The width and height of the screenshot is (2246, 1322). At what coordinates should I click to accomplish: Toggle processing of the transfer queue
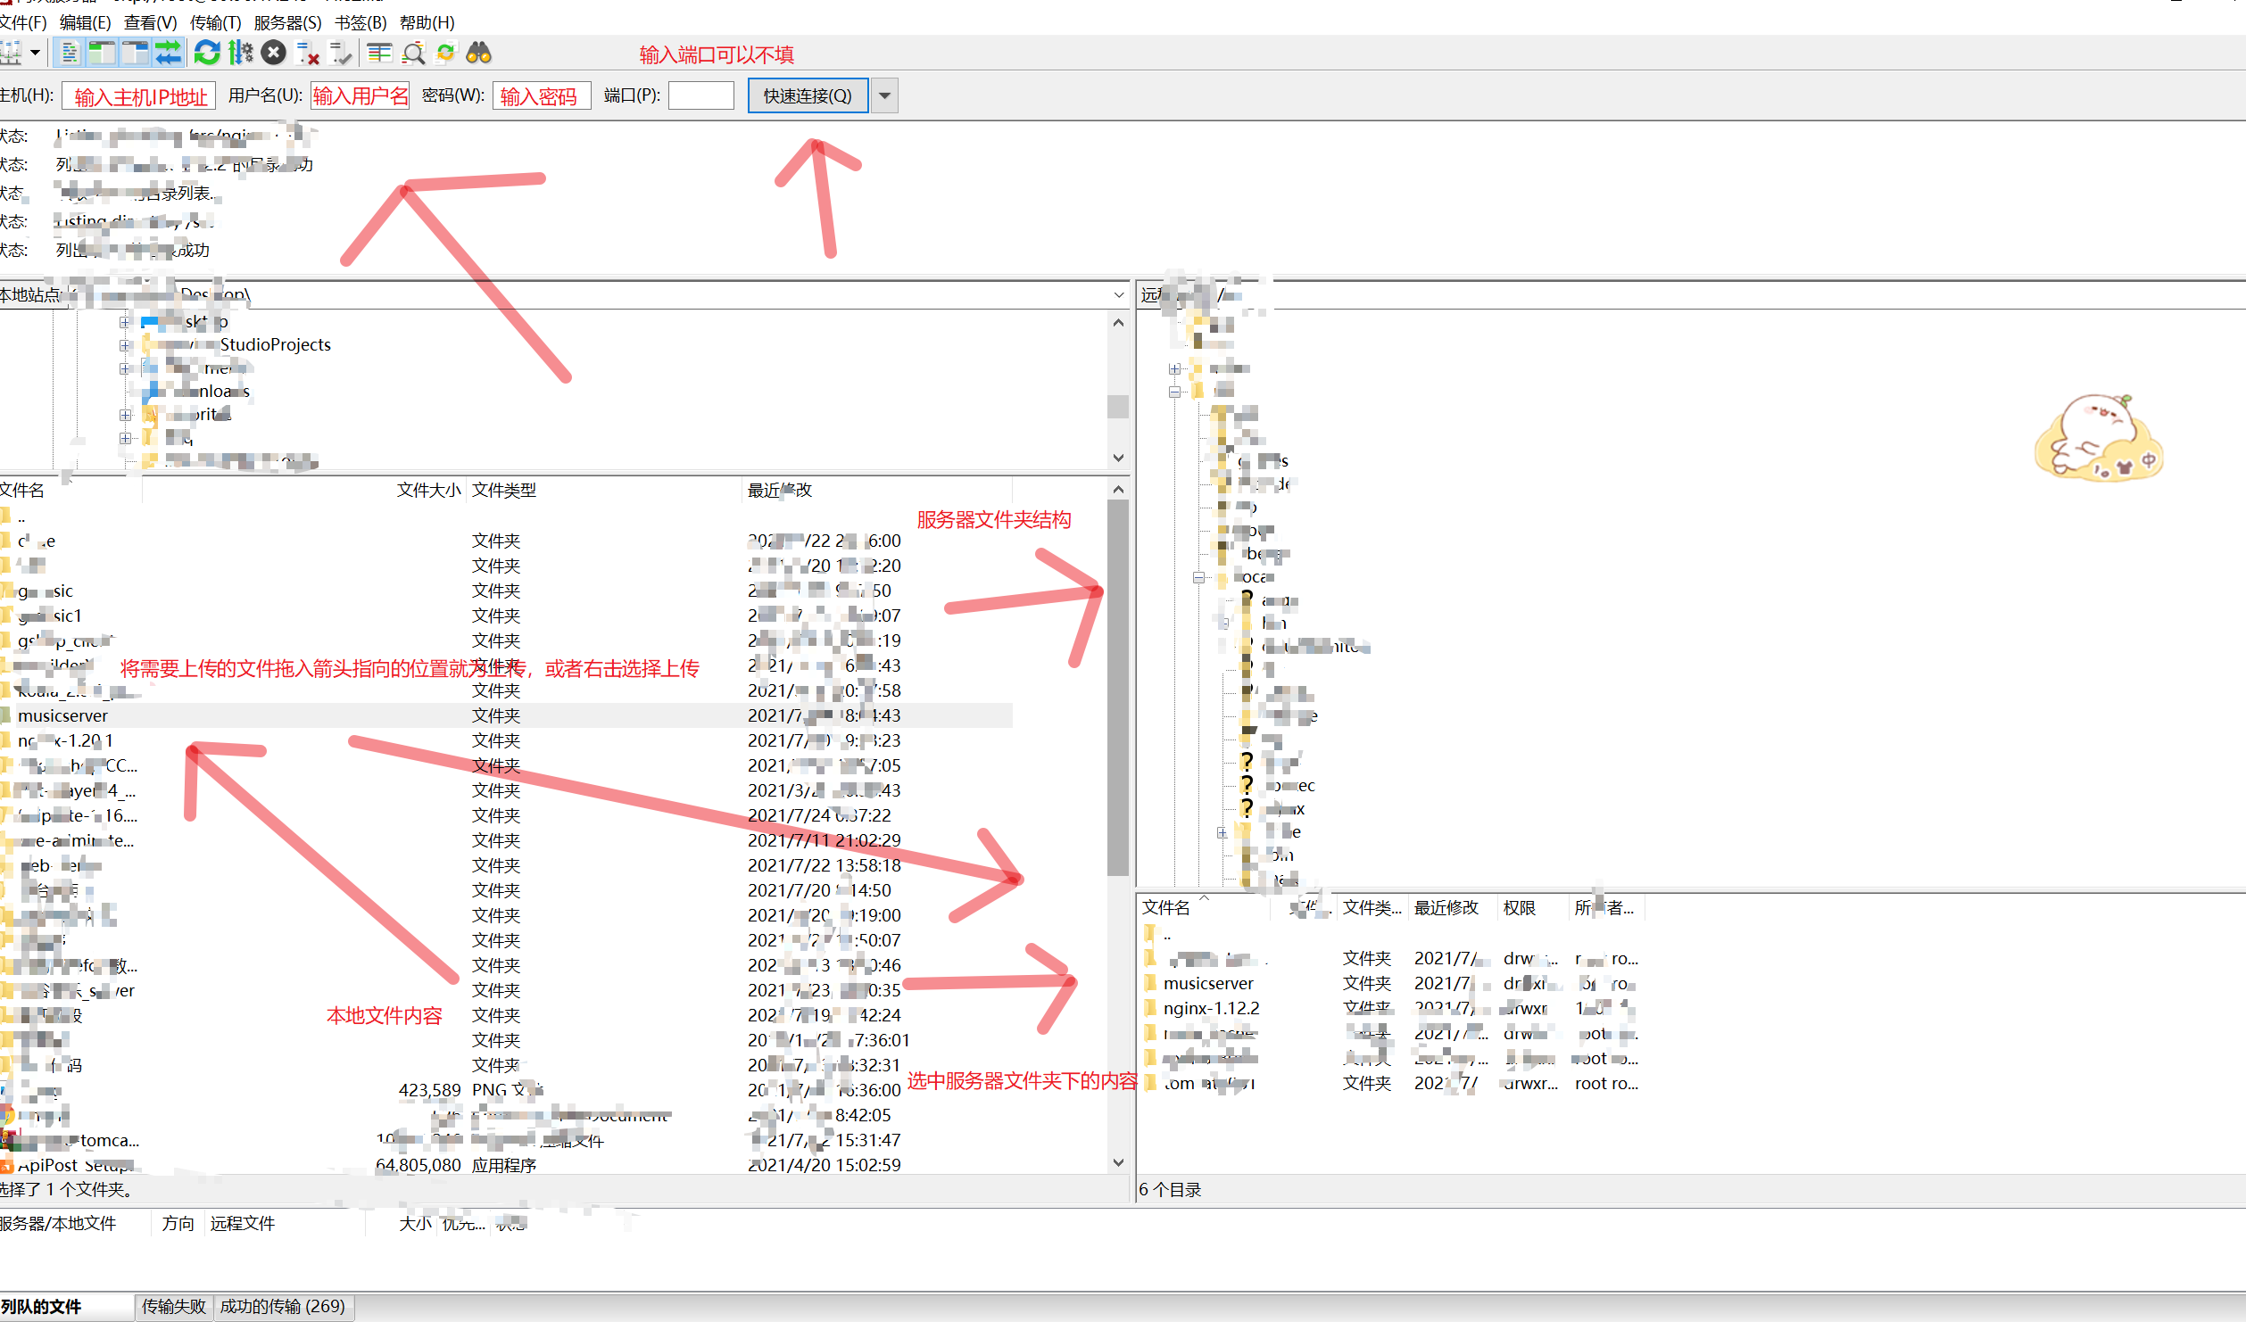pos(240,53)
